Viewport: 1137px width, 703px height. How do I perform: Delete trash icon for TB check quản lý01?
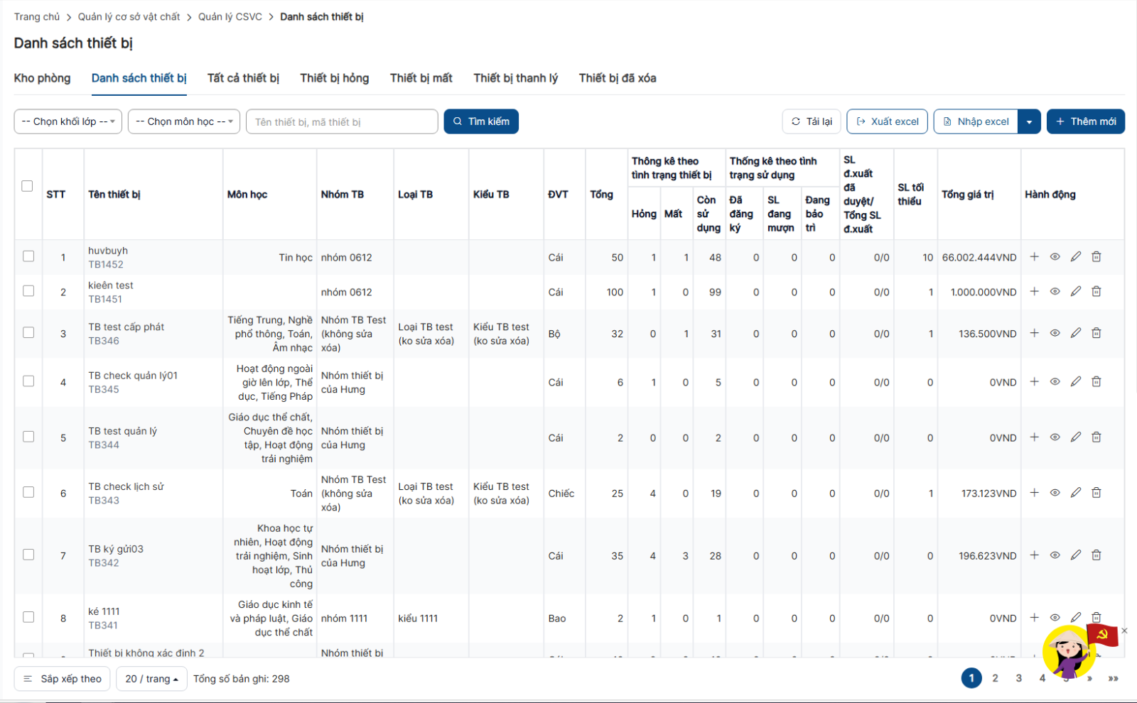(1096, 382)
